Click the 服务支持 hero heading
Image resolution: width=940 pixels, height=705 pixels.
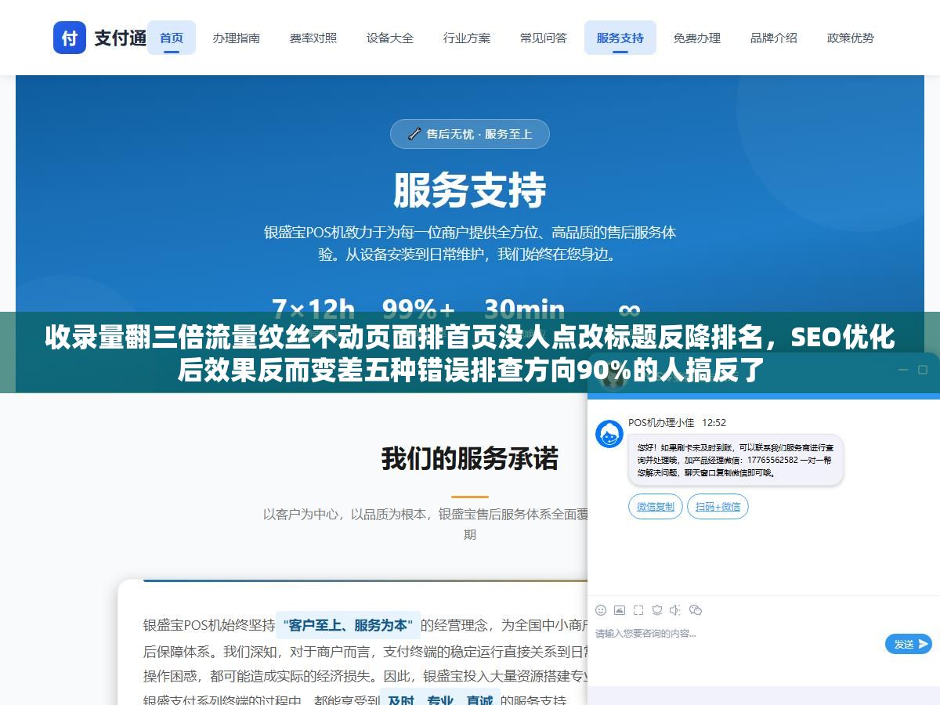(470, 190)
